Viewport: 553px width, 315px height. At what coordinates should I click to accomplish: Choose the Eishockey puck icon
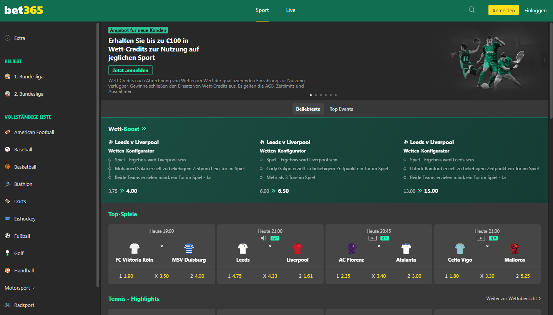pos(8,219)
